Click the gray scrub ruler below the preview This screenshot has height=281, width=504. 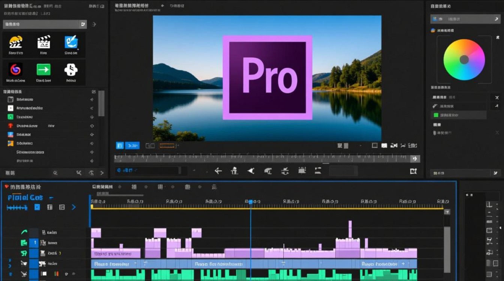tap(262, 158)
